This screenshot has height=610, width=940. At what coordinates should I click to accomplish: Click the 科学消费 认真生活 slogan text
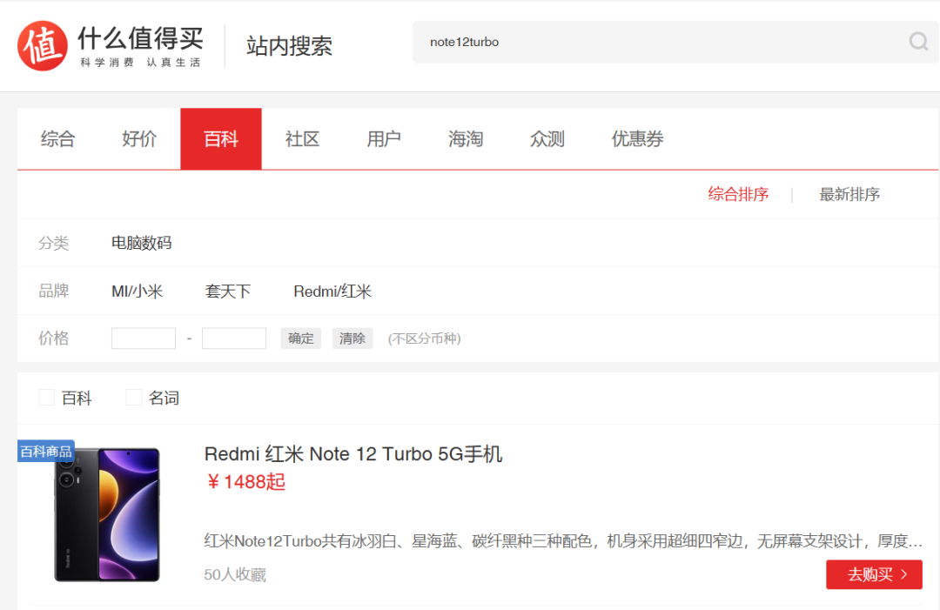tap(140, 63)
